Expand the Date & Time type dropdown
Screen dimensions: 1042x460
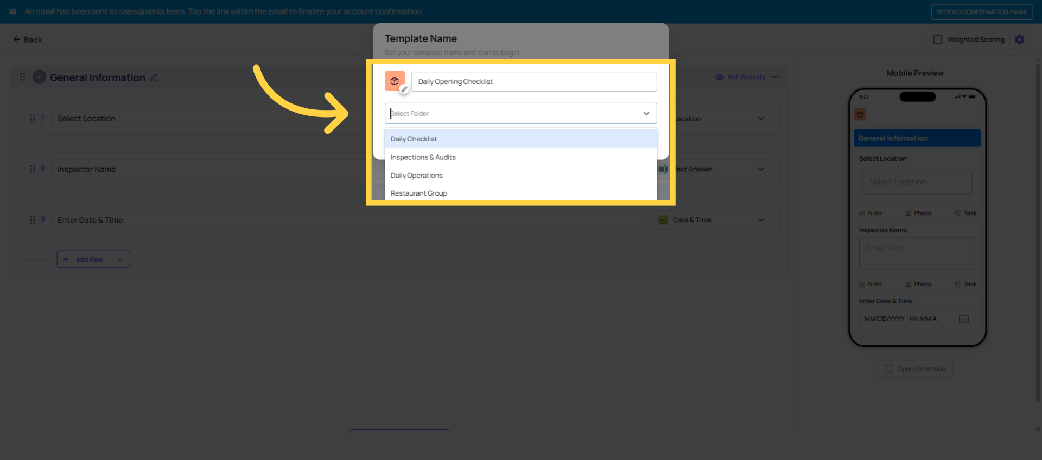click(761, 220)
